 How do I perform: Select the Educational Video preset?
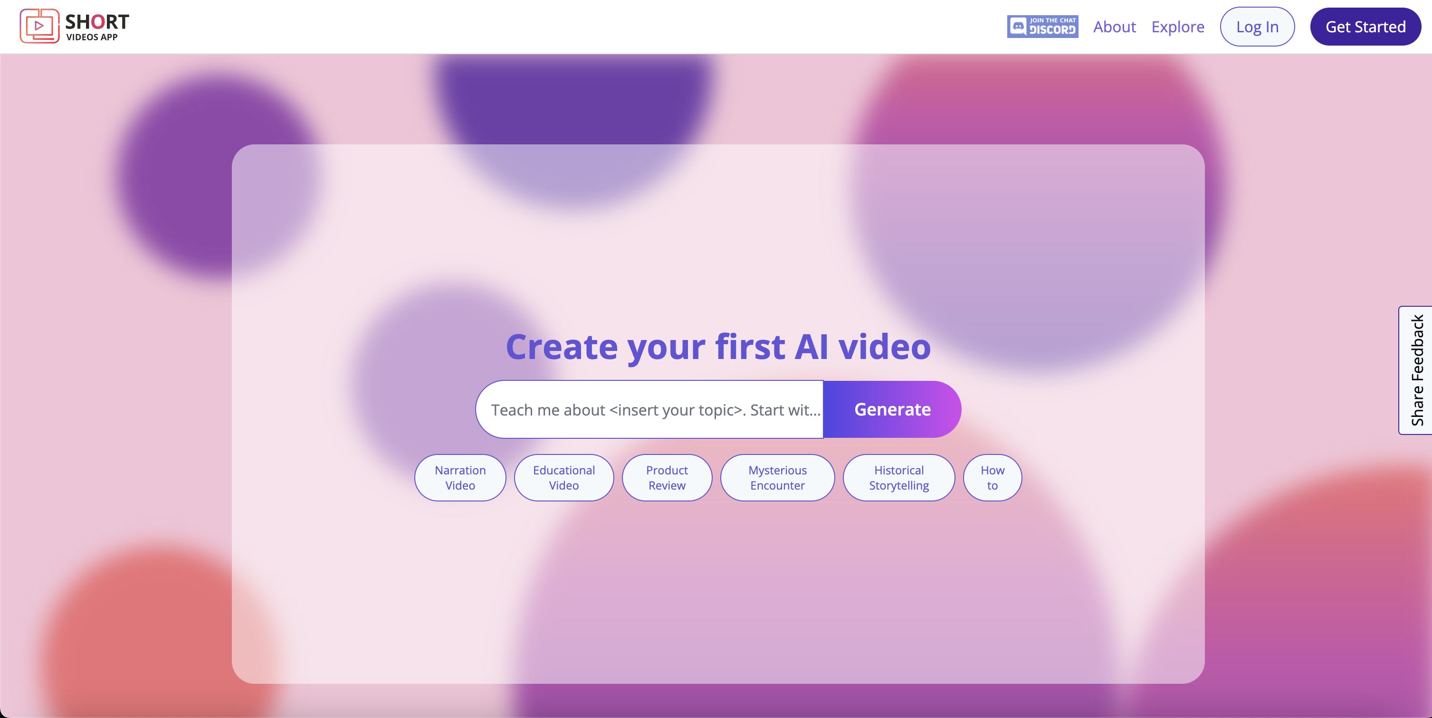pyautogui.click(x=563, y=478)
